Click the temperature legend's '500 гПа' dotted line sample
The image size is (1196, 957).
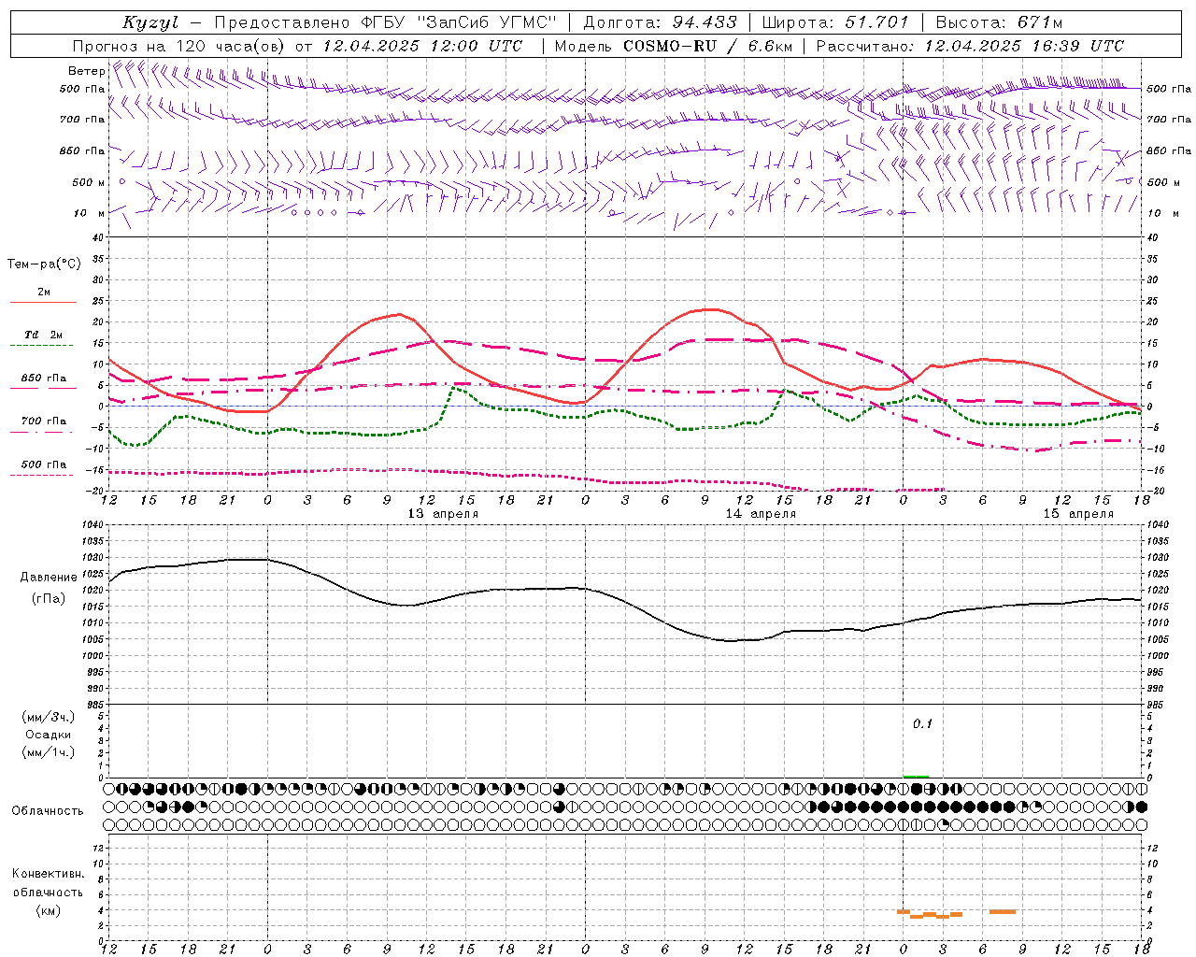pos(41,476)
